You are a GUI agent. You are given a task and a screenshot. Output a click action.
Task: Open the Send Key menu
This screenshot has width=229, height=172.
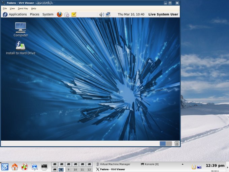coord(23,8)
